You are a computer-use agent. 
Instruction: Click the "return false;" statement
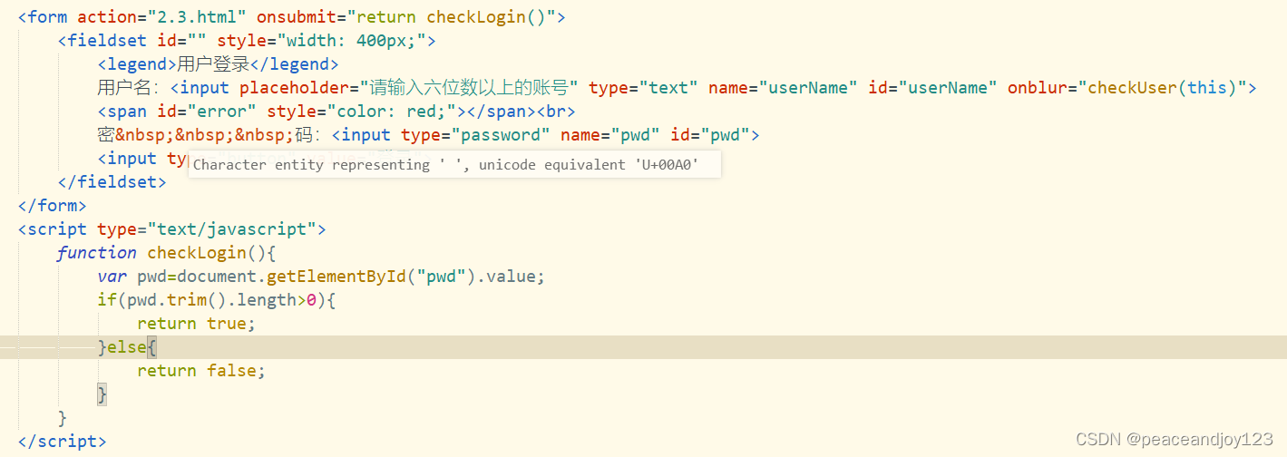pos(201,371)
